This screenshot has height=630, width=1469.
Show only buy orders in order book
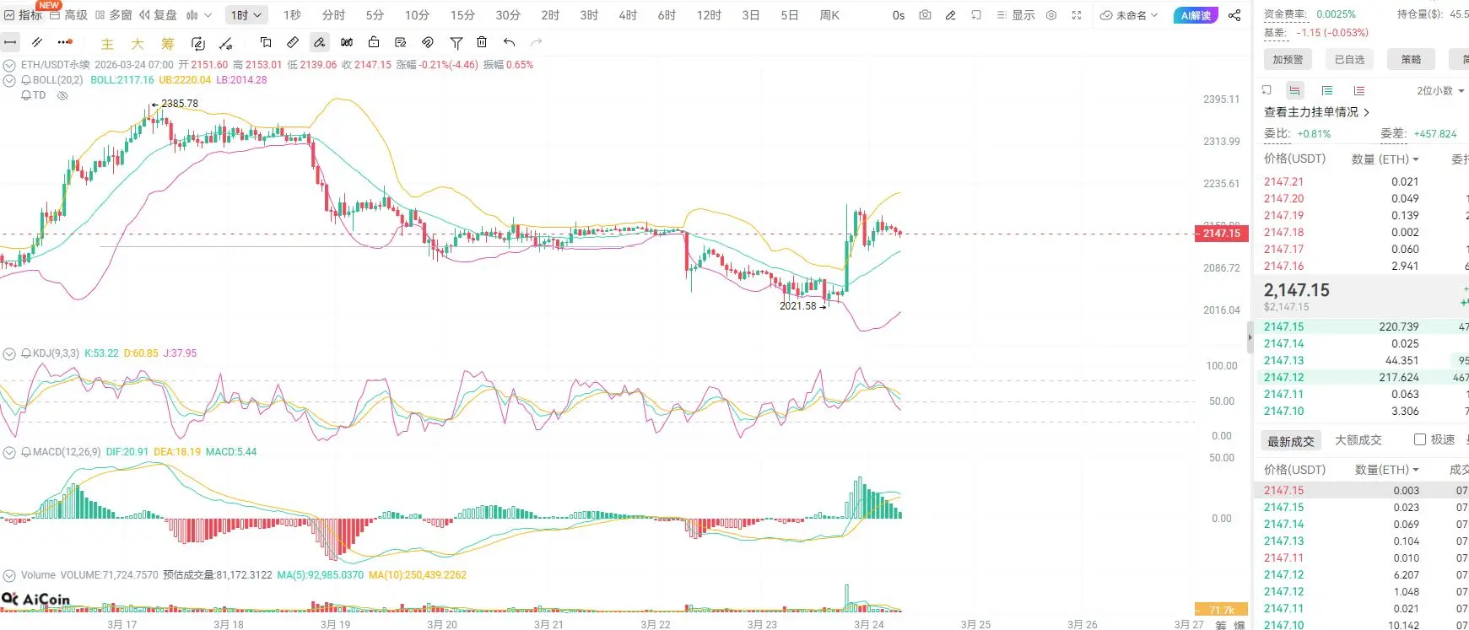tap(1327, 90)
